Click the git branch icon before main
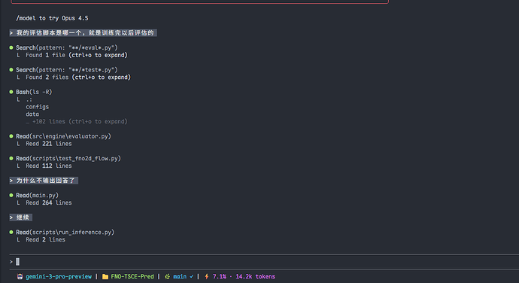Image resolution: width=519 pixels, height=283 pixels. tap(168, 276)
